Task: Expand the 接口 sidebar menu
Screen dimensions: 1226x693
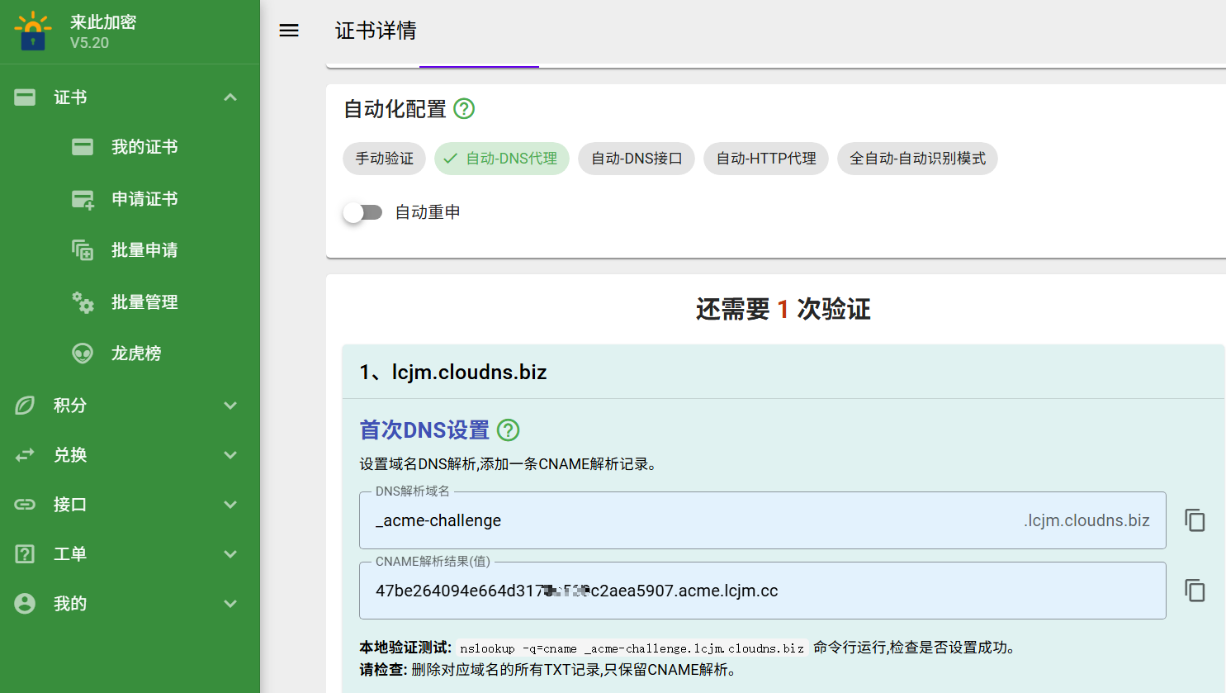Action: pos(230,505)
